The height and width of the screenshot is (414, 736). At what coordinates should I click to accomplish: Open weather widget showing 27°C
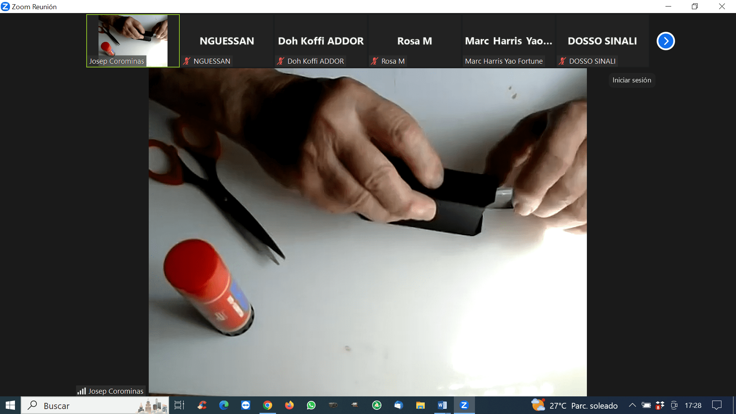(574, 405)
